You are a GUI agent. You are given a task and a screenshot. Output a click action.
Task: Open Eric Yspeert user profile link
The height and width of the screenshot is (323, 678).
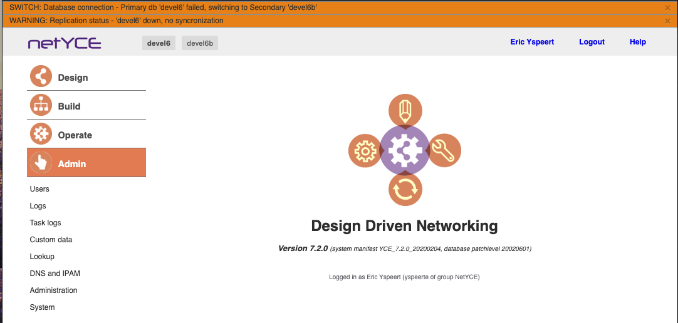point(532,42)
